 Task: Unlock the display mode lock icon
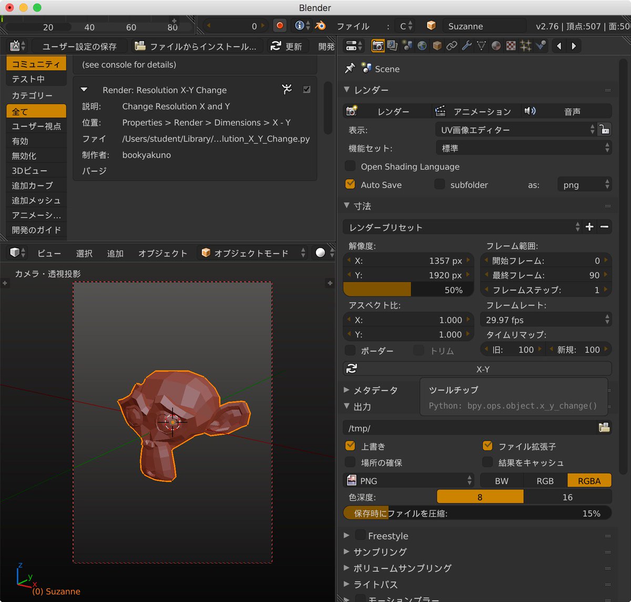(x=605, y=129)
